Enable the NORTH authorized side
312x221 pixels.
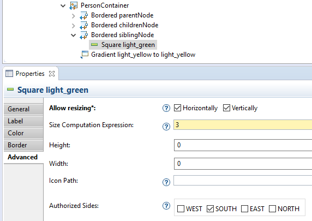click(x=272, y=208)
